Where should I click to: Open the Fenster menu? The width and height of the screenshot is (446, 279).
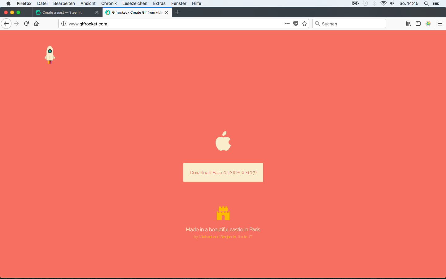pyautogui.click(x=179, y=3)
